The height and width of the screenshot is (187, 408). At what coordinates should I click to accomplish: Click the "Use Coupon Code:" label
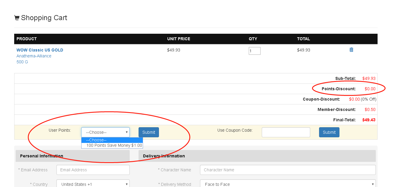tap(235, 130)
